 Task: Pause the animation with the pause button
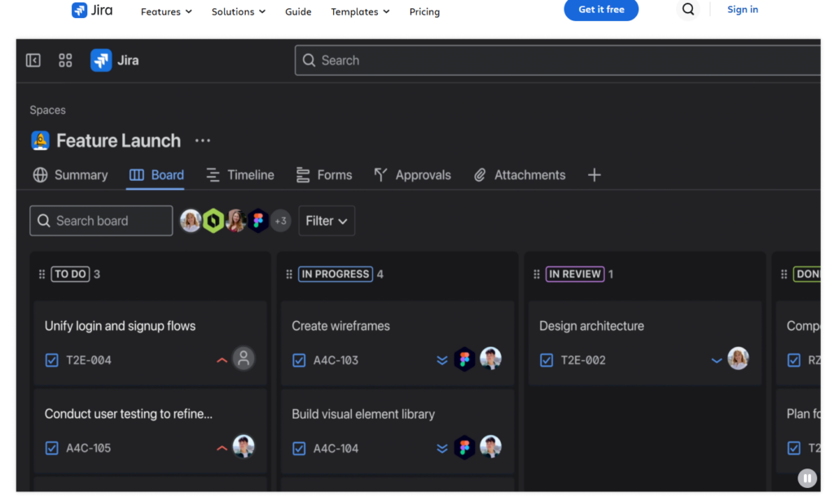coord(807,478)
